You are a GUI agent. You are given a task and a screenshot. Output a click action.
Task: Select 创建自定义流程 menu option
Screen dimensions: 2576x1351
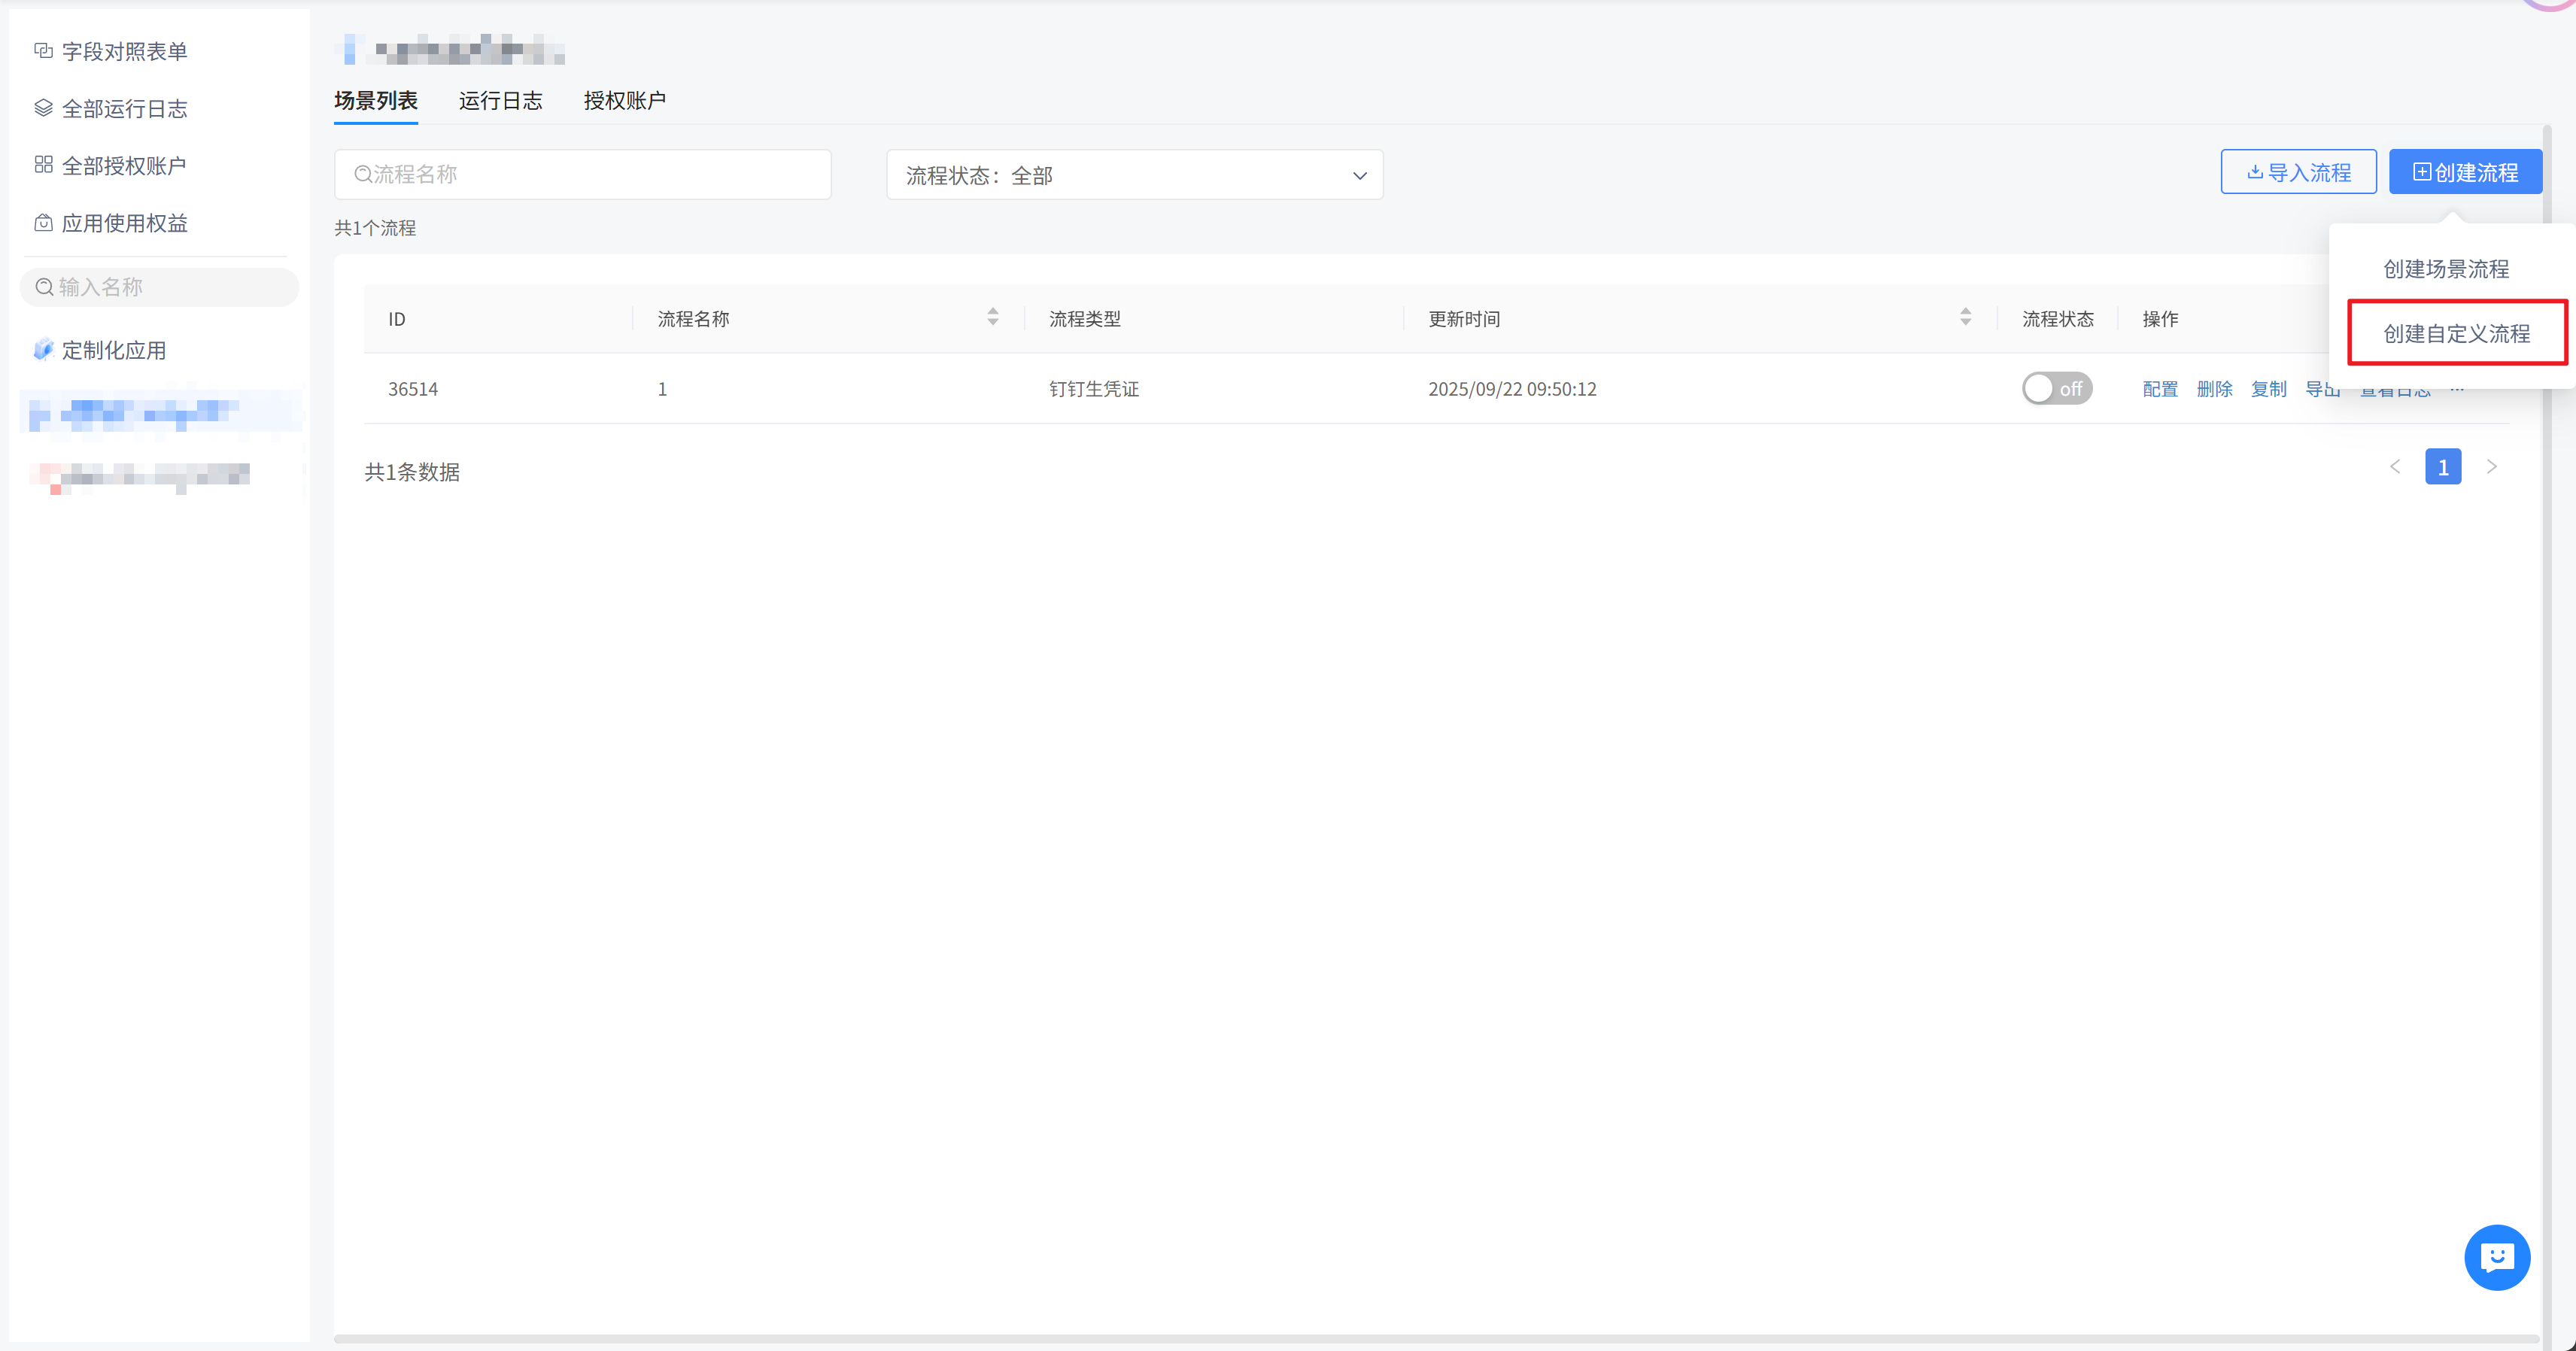pos(2456,333)
